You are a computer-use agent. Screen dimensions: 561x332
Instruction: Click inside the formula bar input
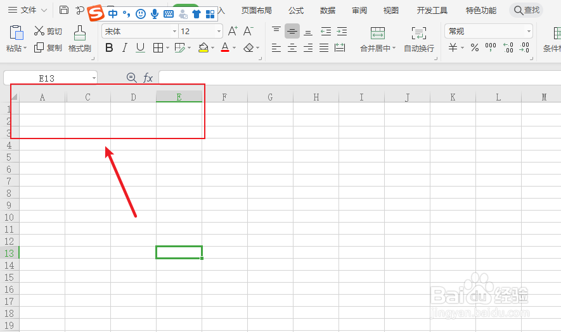click(359, 78)
